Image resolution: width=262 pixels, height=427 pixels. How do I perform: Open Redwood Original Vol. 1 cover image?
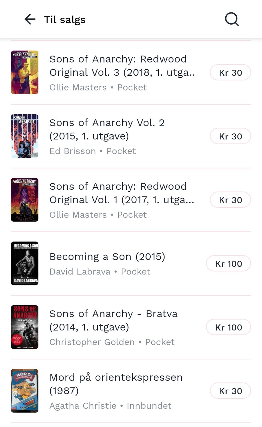(x=25, y=200)
